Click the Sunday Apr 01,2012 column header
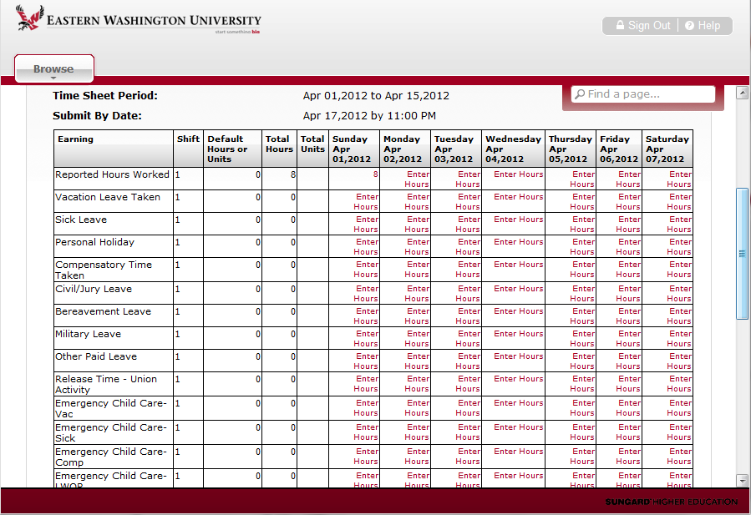The height and width of the screenshot is (515, 751). (x=353, y=149)
